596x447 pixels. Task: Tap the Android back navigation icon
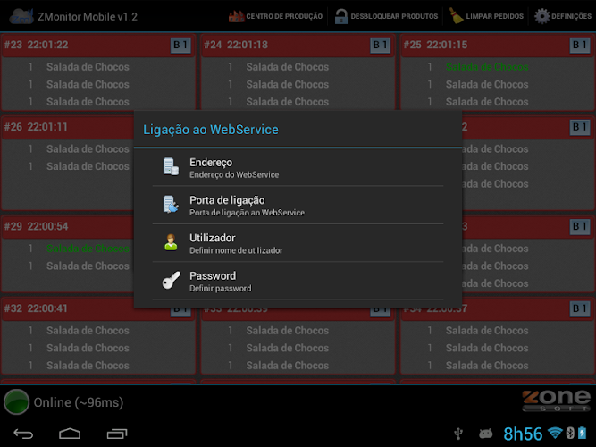pos(23,434)
